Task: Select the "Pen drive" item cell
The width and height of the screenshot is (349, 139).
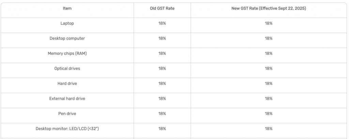Action: [x=67, y=113]
